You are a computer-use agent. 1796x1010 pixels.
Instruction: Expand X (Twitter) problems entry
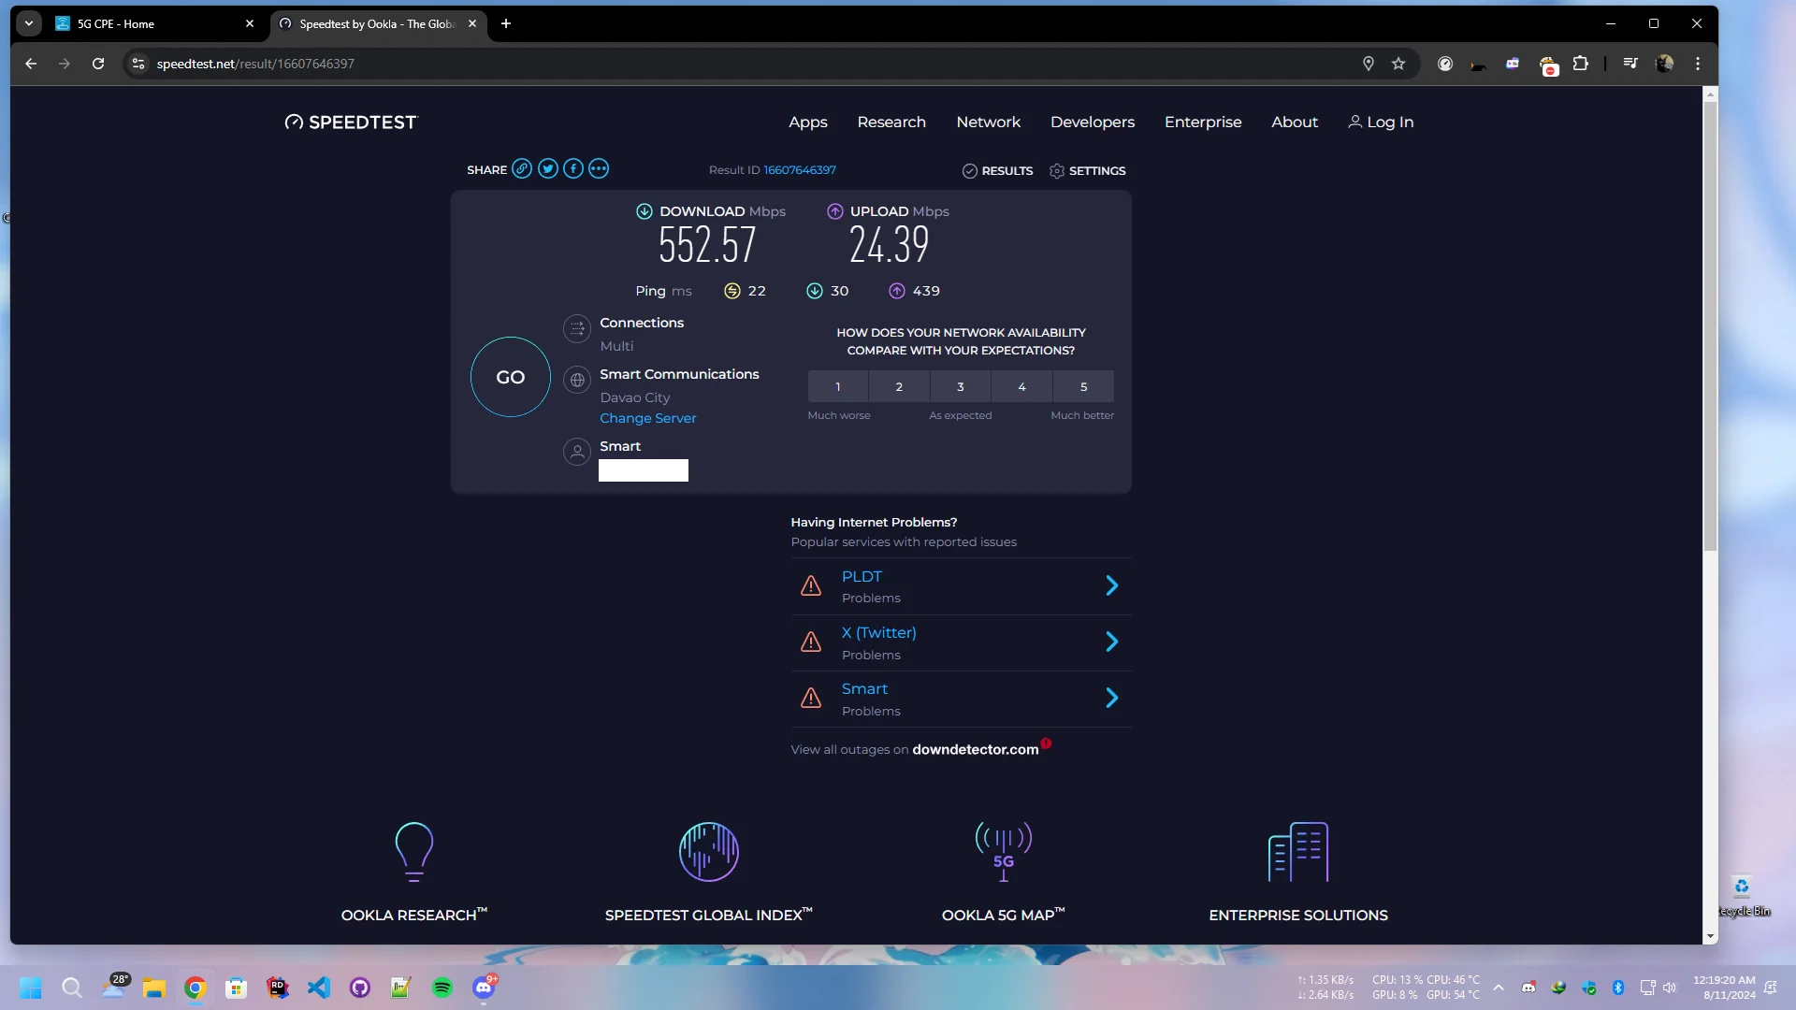tap(961, 643)
